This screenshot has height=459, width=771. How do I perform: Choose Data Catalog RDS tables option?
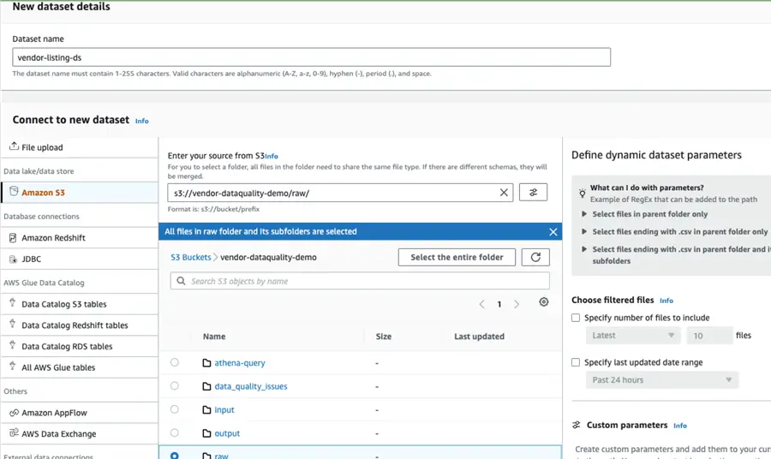click(80, 347)
